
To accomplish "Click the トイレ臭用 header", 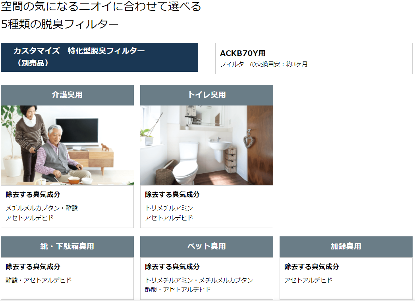I will pos(207,95).
